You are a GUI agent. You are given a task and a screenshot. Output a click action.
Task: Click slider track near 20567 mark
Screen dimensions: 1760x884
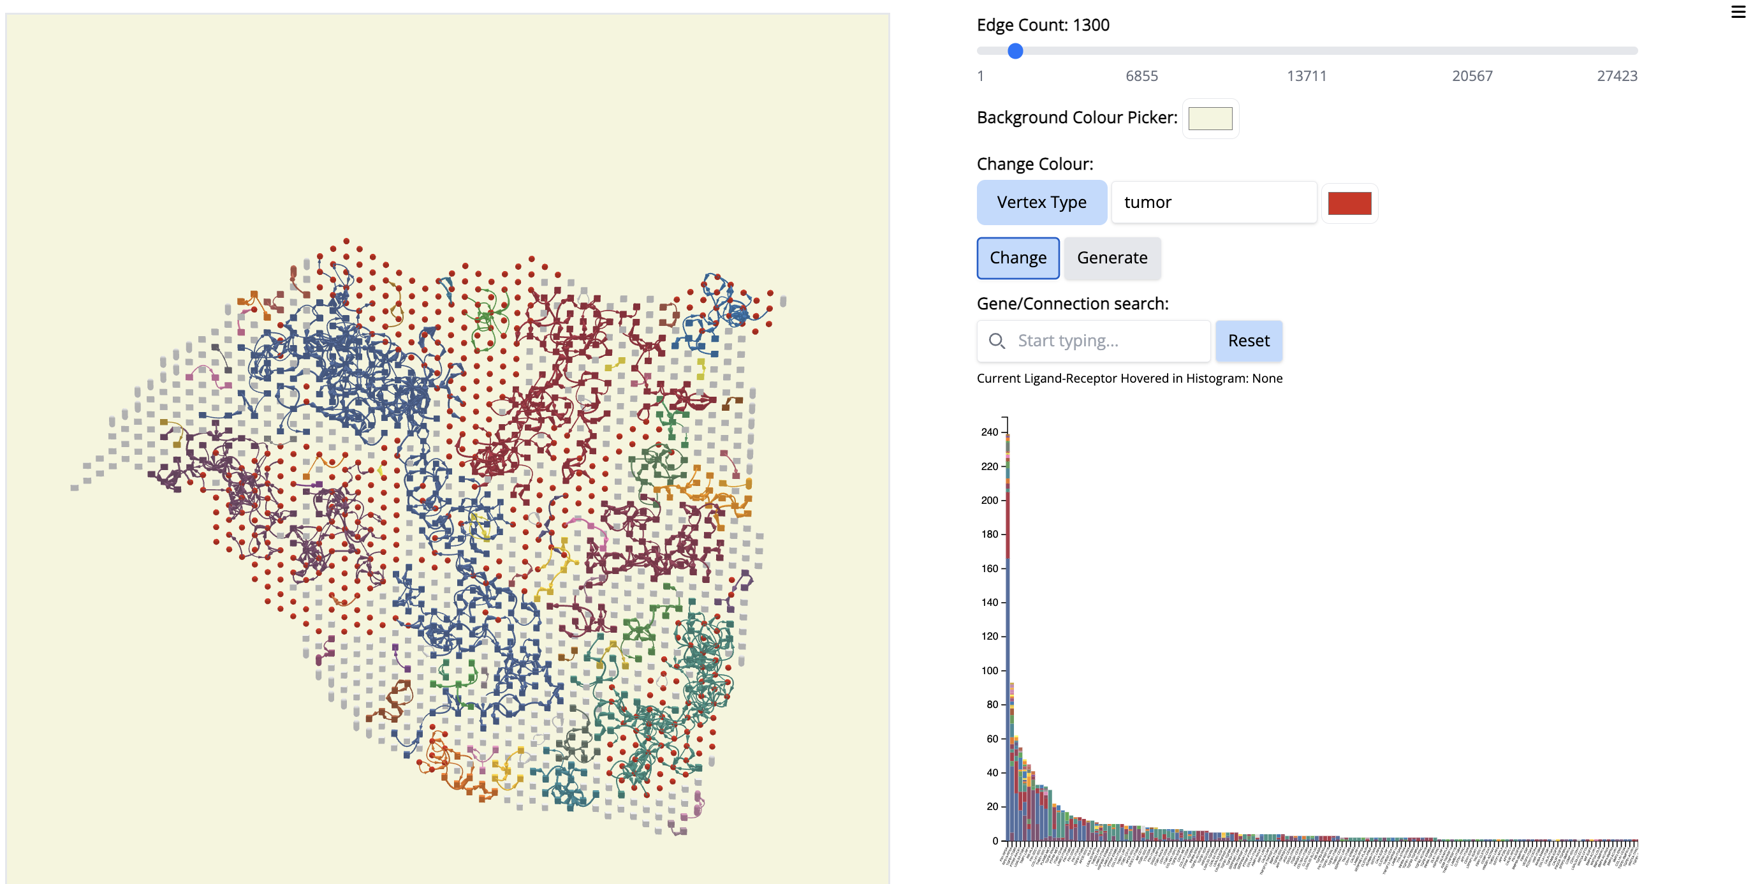pos(1472,50)
